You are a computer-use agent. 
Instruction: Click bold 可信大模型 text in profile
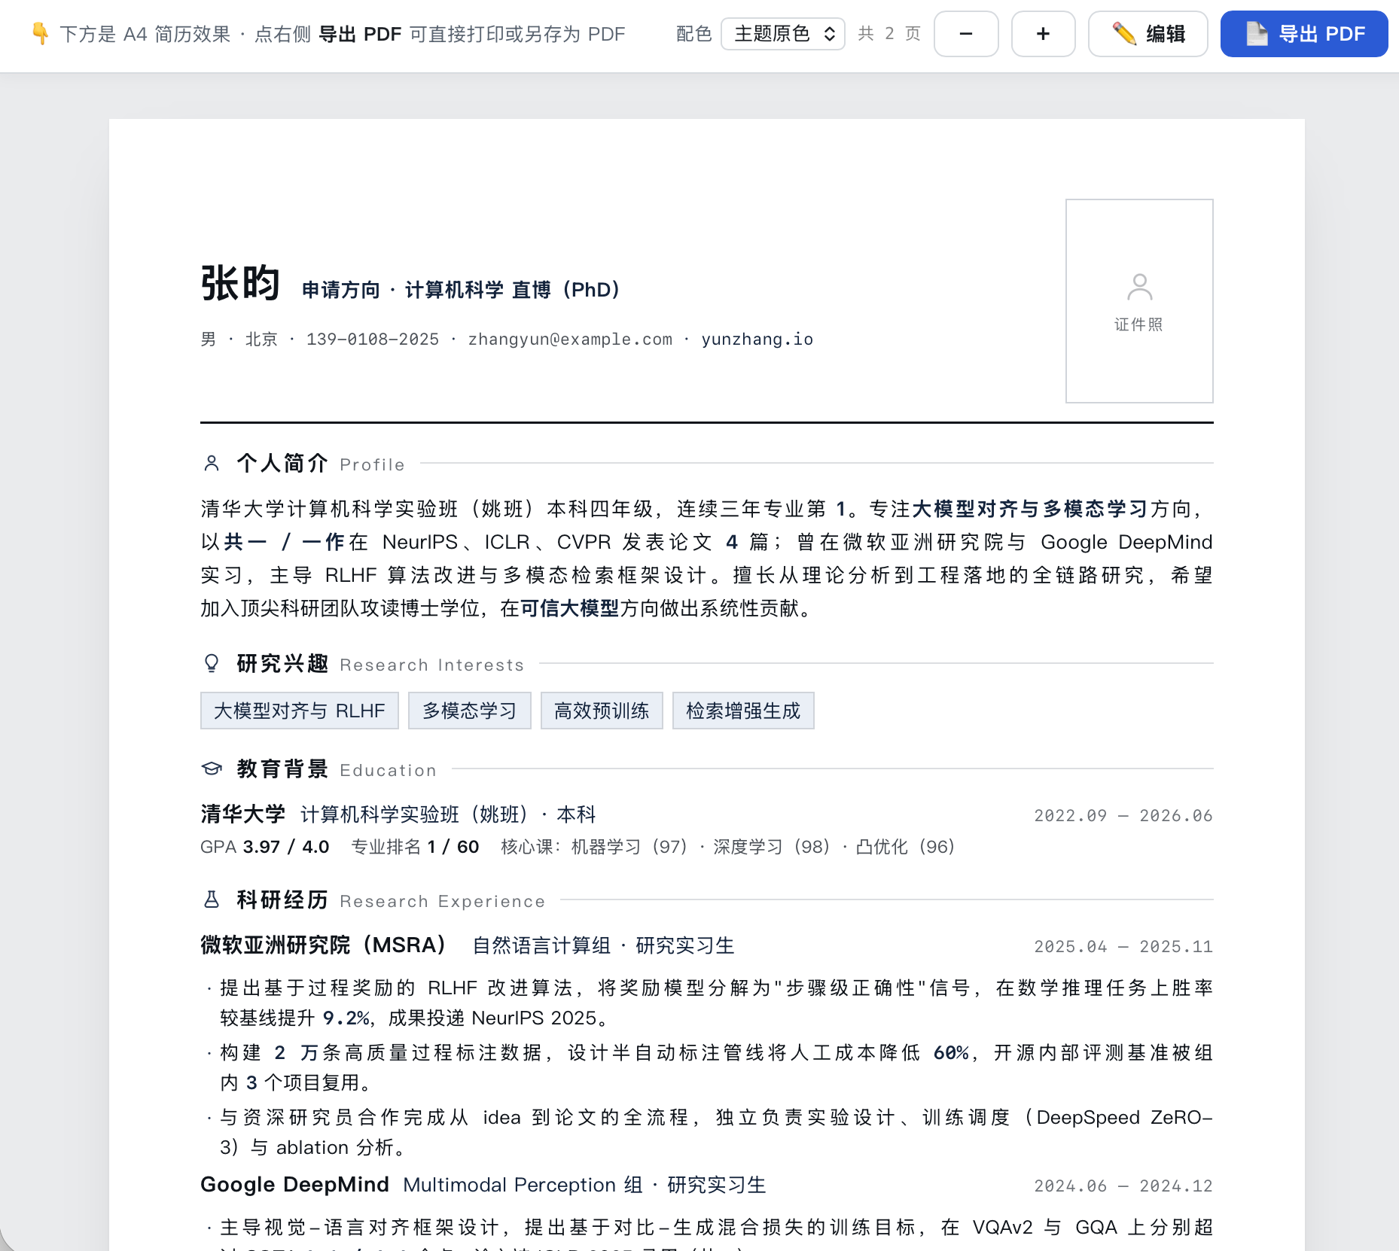570,609
